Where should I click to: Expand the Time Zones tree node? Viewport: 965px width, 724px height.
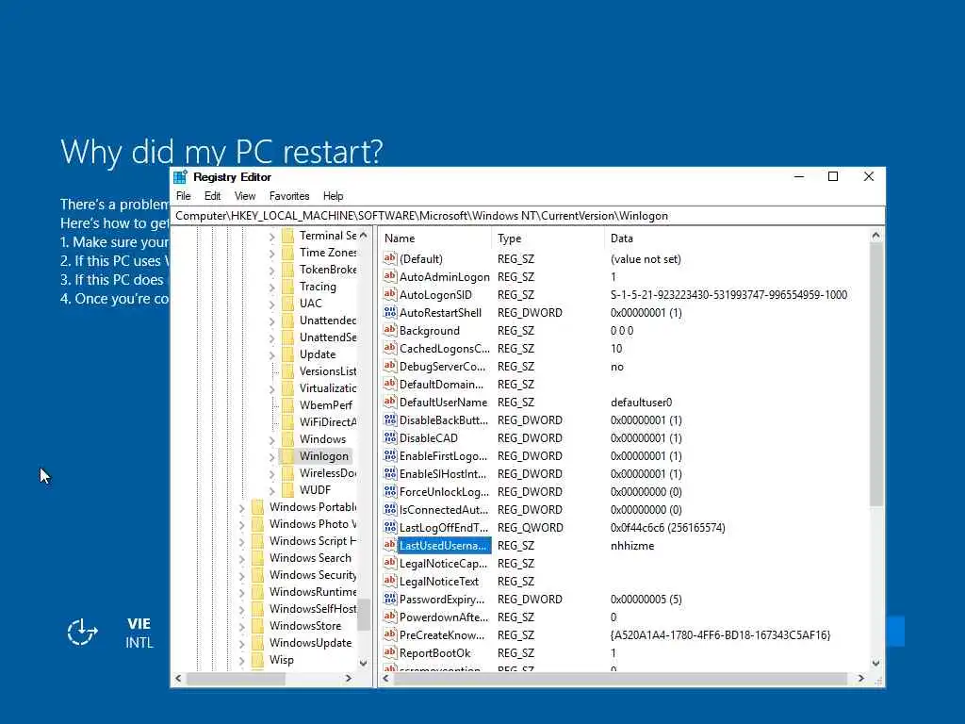(272, 253)
